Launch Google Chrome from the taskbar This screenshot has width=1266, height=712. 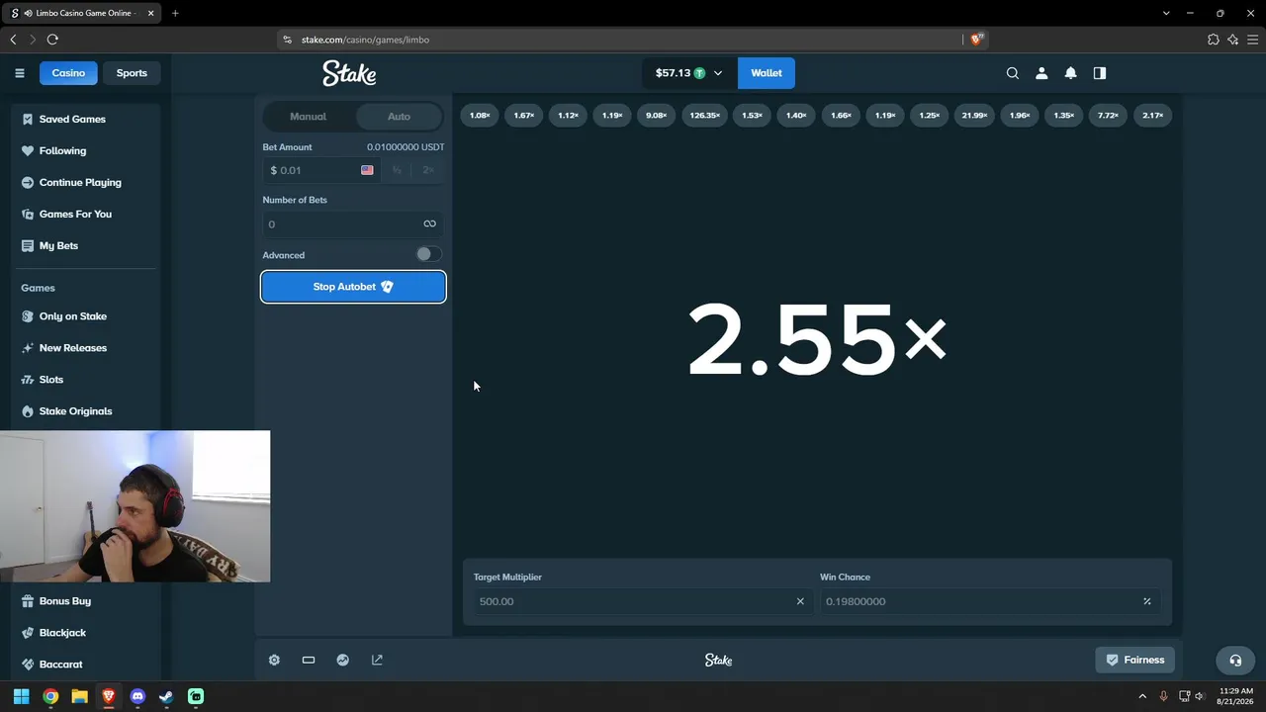[x=50, y=696]
